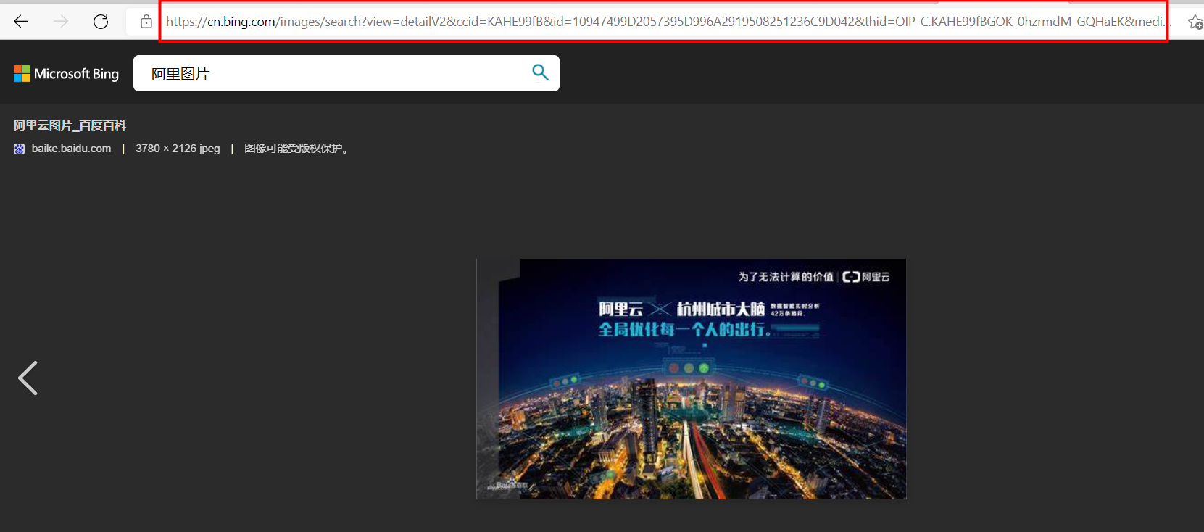Click the 阿里云 logo at the image's top right
The height and width of the screenshot is (532, 1204).
click(866, 277)
